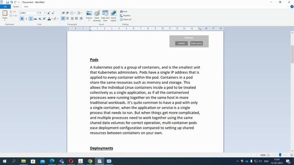Image resolution: width=294 pixels, height=165 pixels.
Task: Open the font size dropdown
Action: coord(45,13)
